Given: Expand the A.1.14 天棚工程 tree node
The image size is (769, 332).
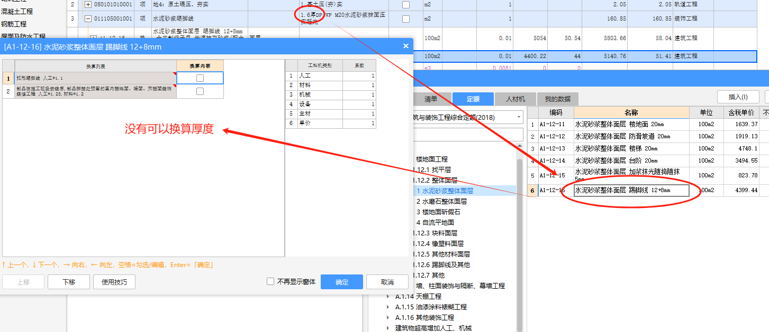Looking at the screenshot, I should (x=389, y=297).
